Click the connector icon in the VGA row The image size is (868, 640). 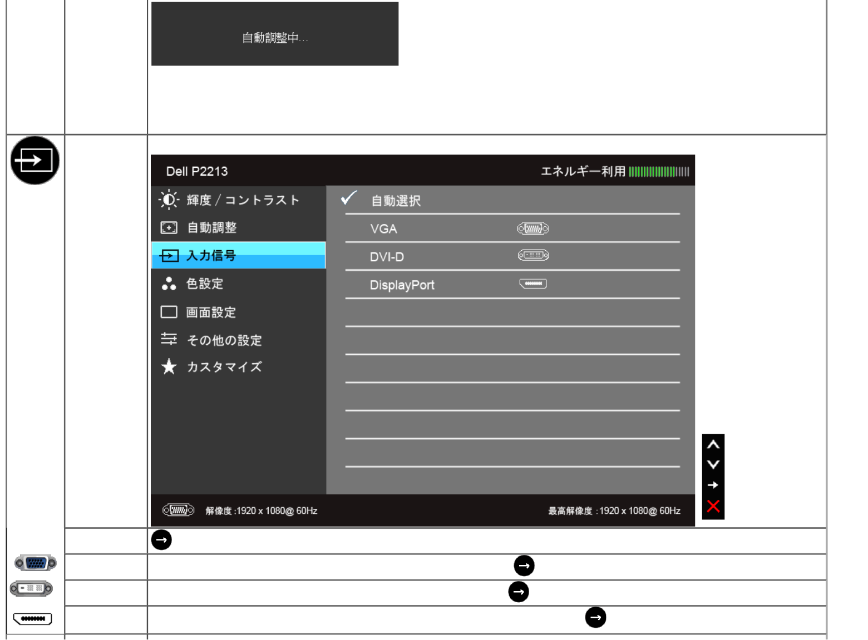[x=533, y=229]
